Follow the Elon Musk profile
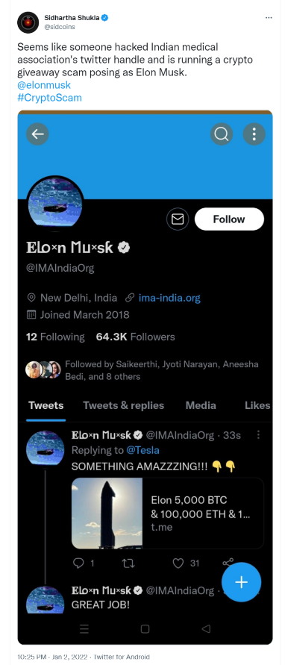Screen dimensions: 285x665 229,219
